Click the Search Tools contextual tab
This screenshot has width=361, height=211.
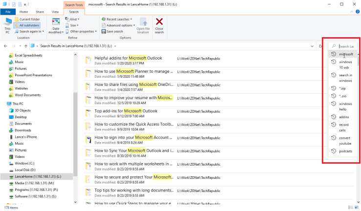(x=74, y=5)
